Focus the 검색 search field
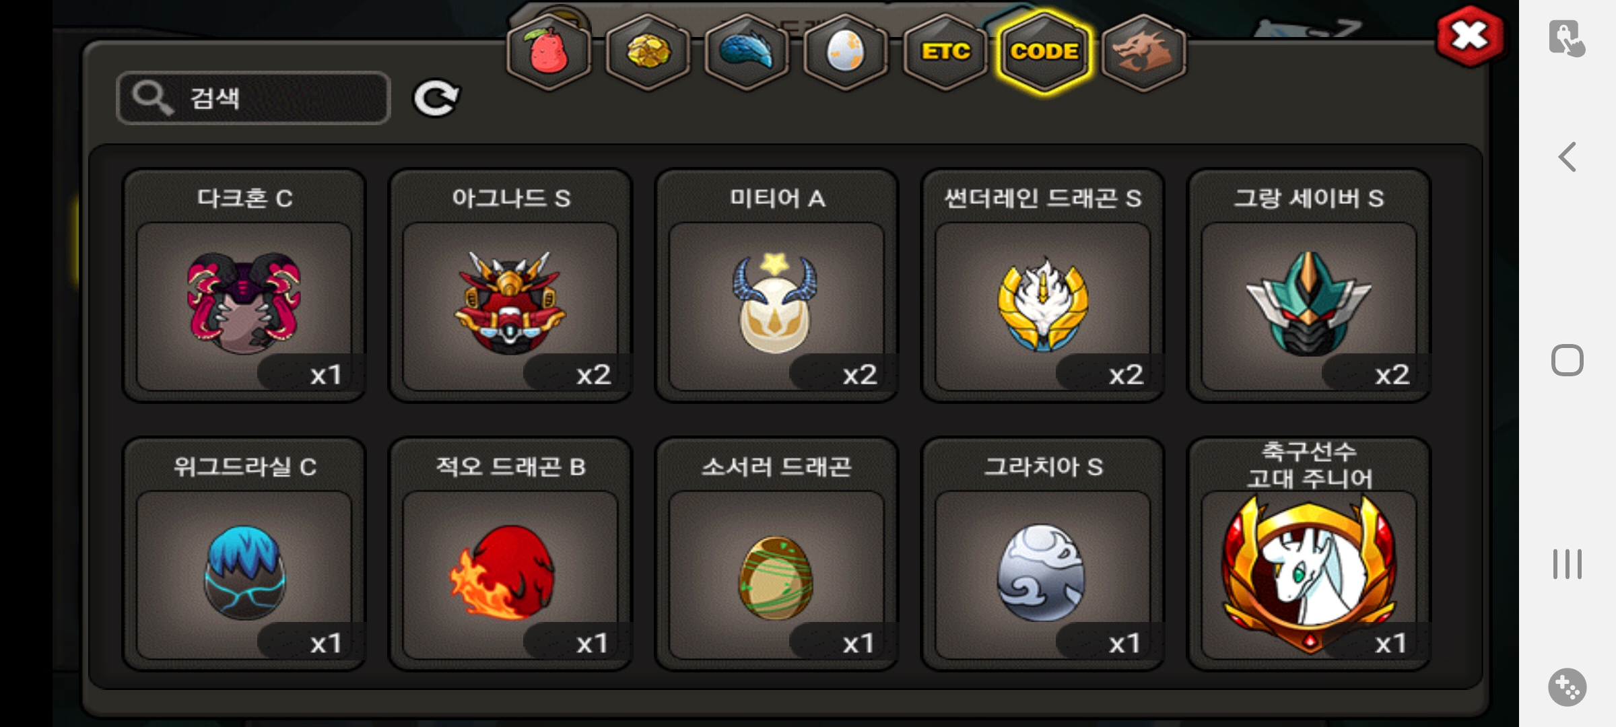Viewport: 1616px width, 727px height. (x=254, y=98)
